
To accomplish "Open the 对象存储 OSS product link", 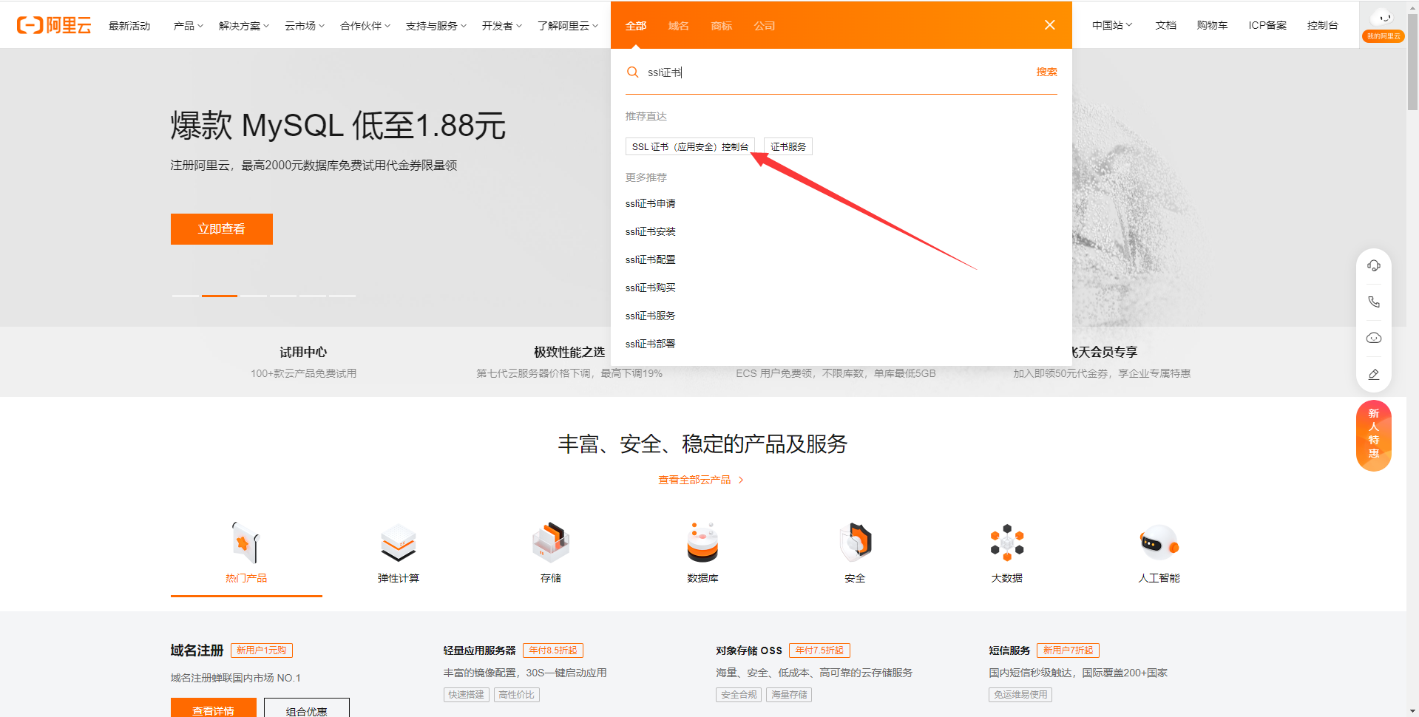I will click(748, 650).
